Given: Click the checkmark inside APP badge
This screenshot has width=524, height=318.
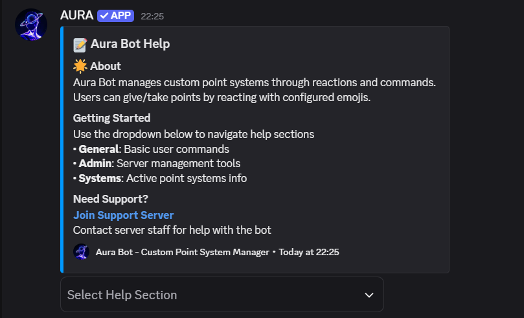Looking at the screenshot, I should pos(104,16).
